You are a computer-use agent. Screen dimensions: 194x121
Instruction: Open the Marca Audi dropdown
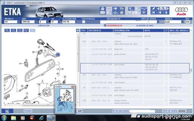click(182, 22)
